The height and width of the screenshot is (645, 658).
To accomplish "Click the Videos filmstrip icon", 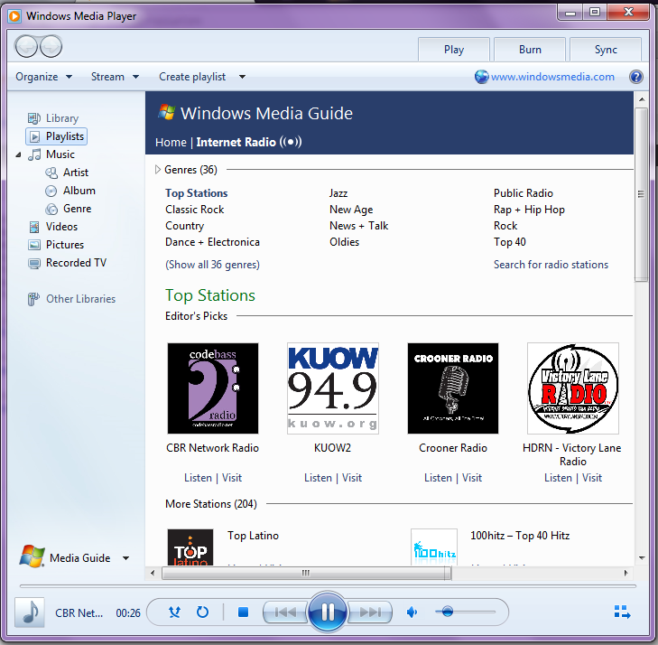I will click(34, 227).
